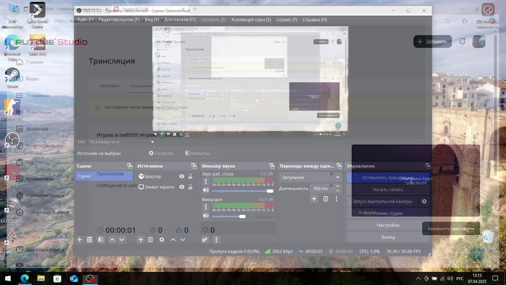Open Свойства for the source
The image size is (506, 285).
tap(161, 153)
